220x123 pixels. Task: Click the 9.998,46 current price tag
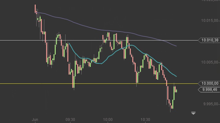click(x=209, y=90)
